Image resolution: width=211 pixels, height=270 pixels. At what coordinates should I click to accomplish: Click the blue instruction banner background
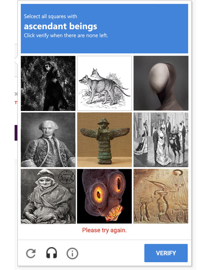[x=104, y=29]
